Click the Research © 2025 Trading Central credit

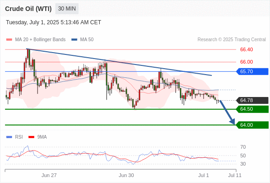click(x=232, y=40)
